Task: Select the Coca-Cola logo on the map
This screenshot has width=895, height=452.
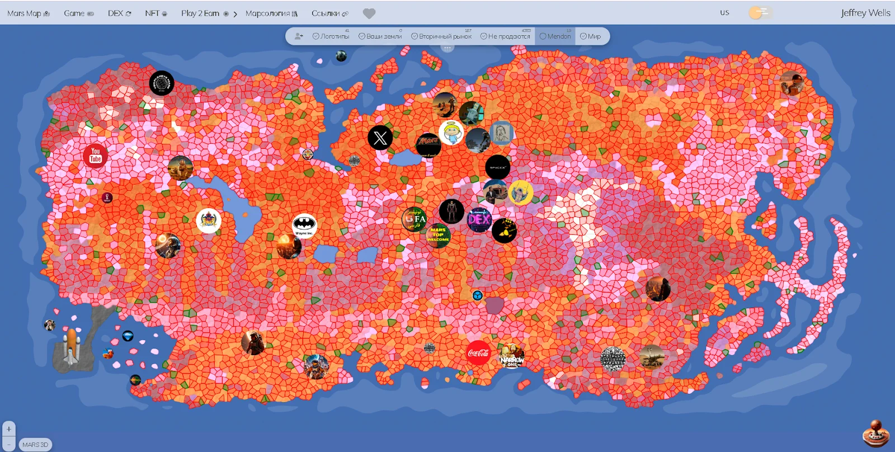Action: (x=478, y=353)
